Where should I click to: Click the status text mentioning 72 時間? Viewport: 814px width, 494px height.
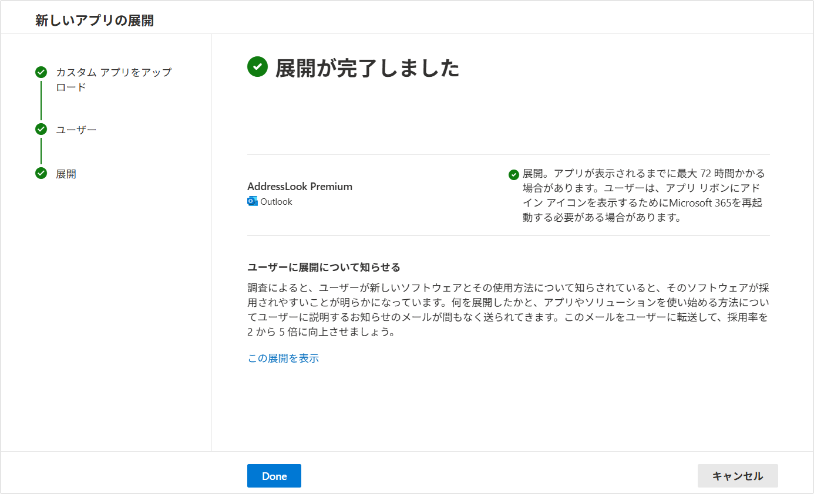pyautogui.click(x=643, y=195)
